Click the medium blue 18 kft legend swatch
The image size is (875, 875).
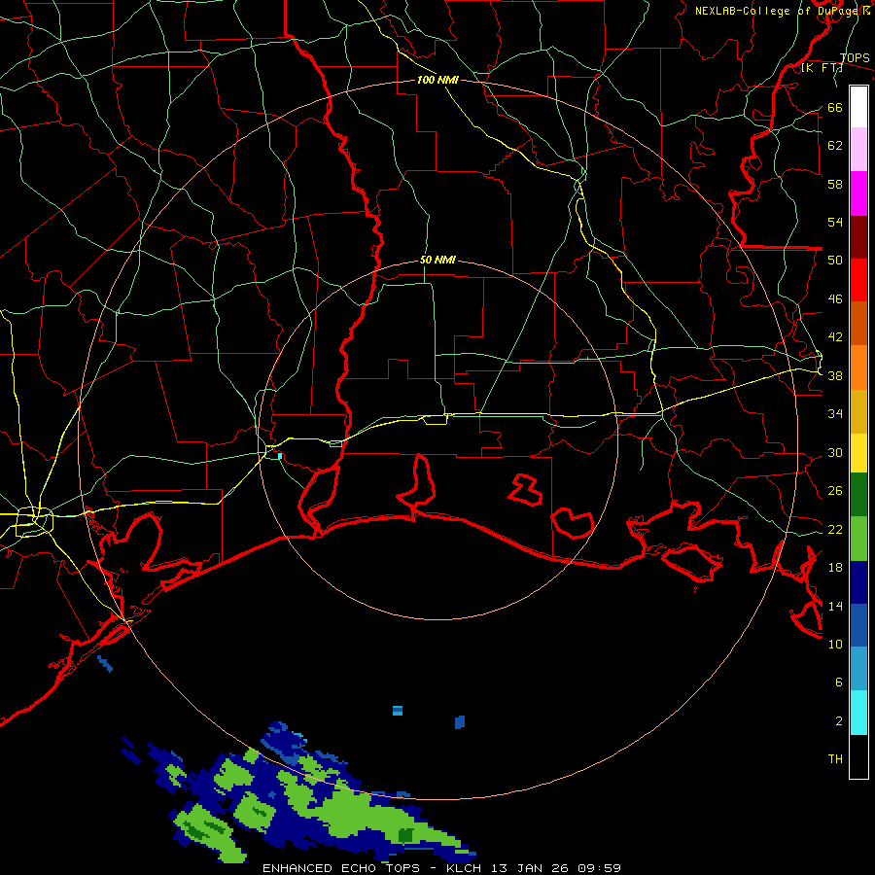(x=858, y=625)
